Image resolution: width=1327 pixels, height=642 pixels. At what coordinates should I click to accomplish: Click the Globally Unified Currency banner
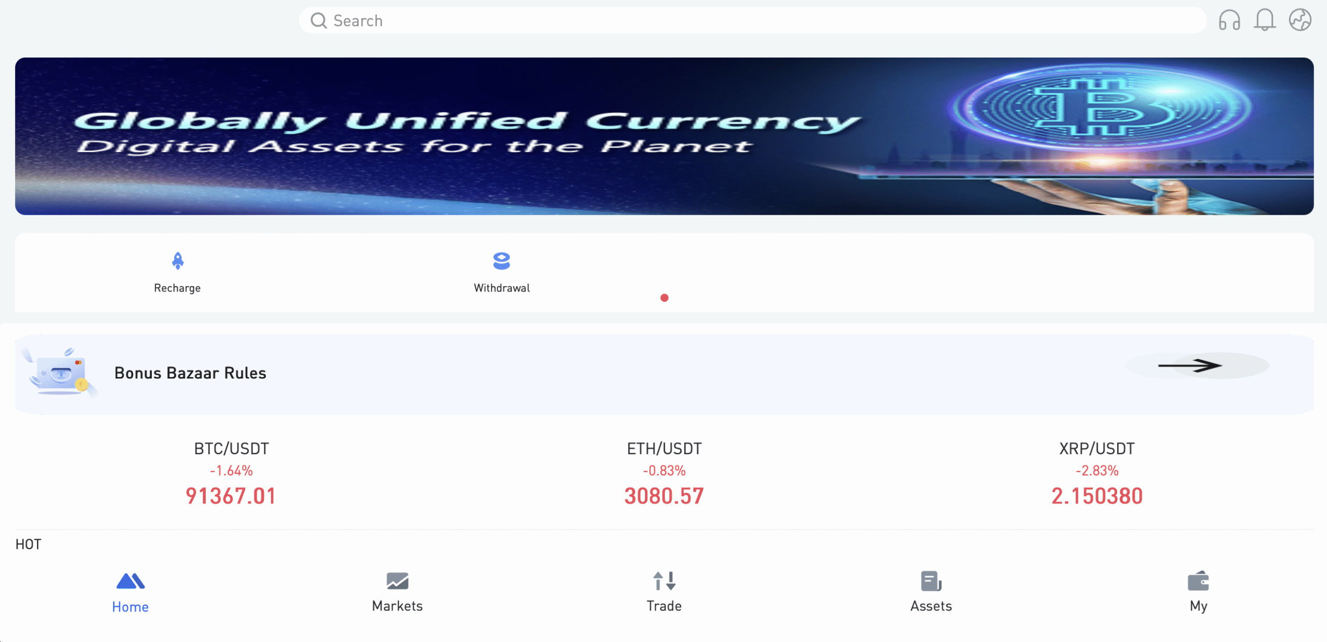[x=664, y=136]
